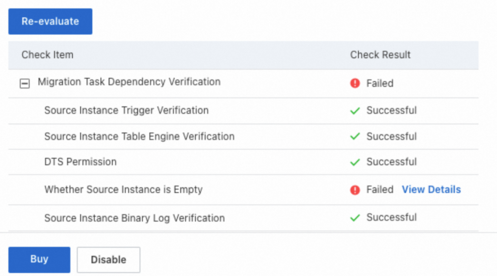Click green checkmark for Trigger Verification
Image resolution: width=497 pixels, height=276 pixels.
355,110
